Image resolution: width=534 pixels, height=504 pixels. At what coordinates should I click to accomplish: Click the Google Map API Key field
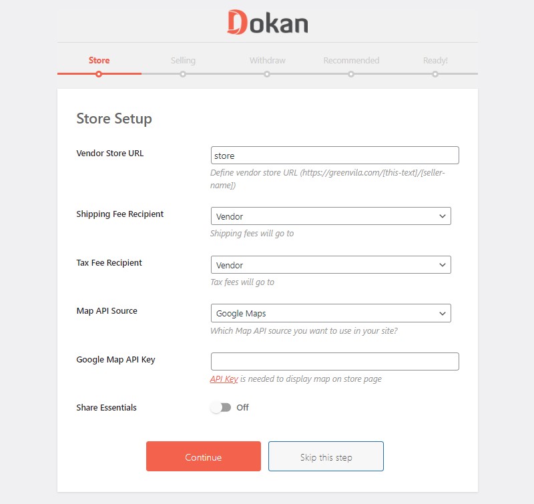click(335, 361)
